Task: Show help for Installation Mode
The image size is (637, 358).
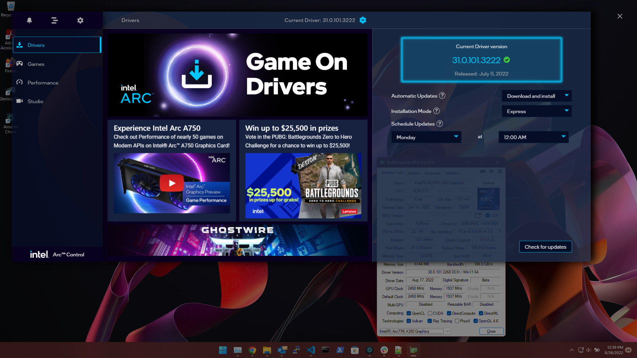Action: click(437, 111)
